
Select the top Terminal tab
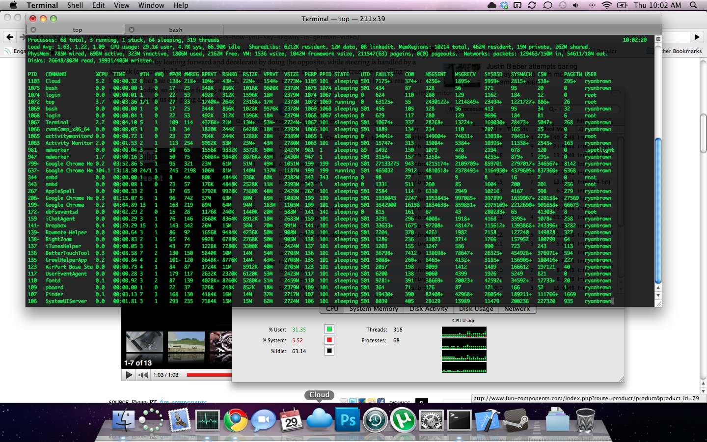click(x=77, y=30)
